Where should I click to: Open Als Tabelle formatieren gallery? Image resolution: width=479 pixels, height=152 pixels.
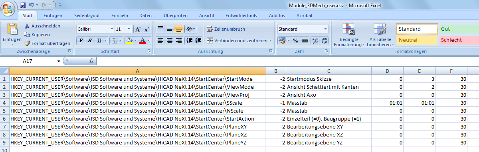380,35
